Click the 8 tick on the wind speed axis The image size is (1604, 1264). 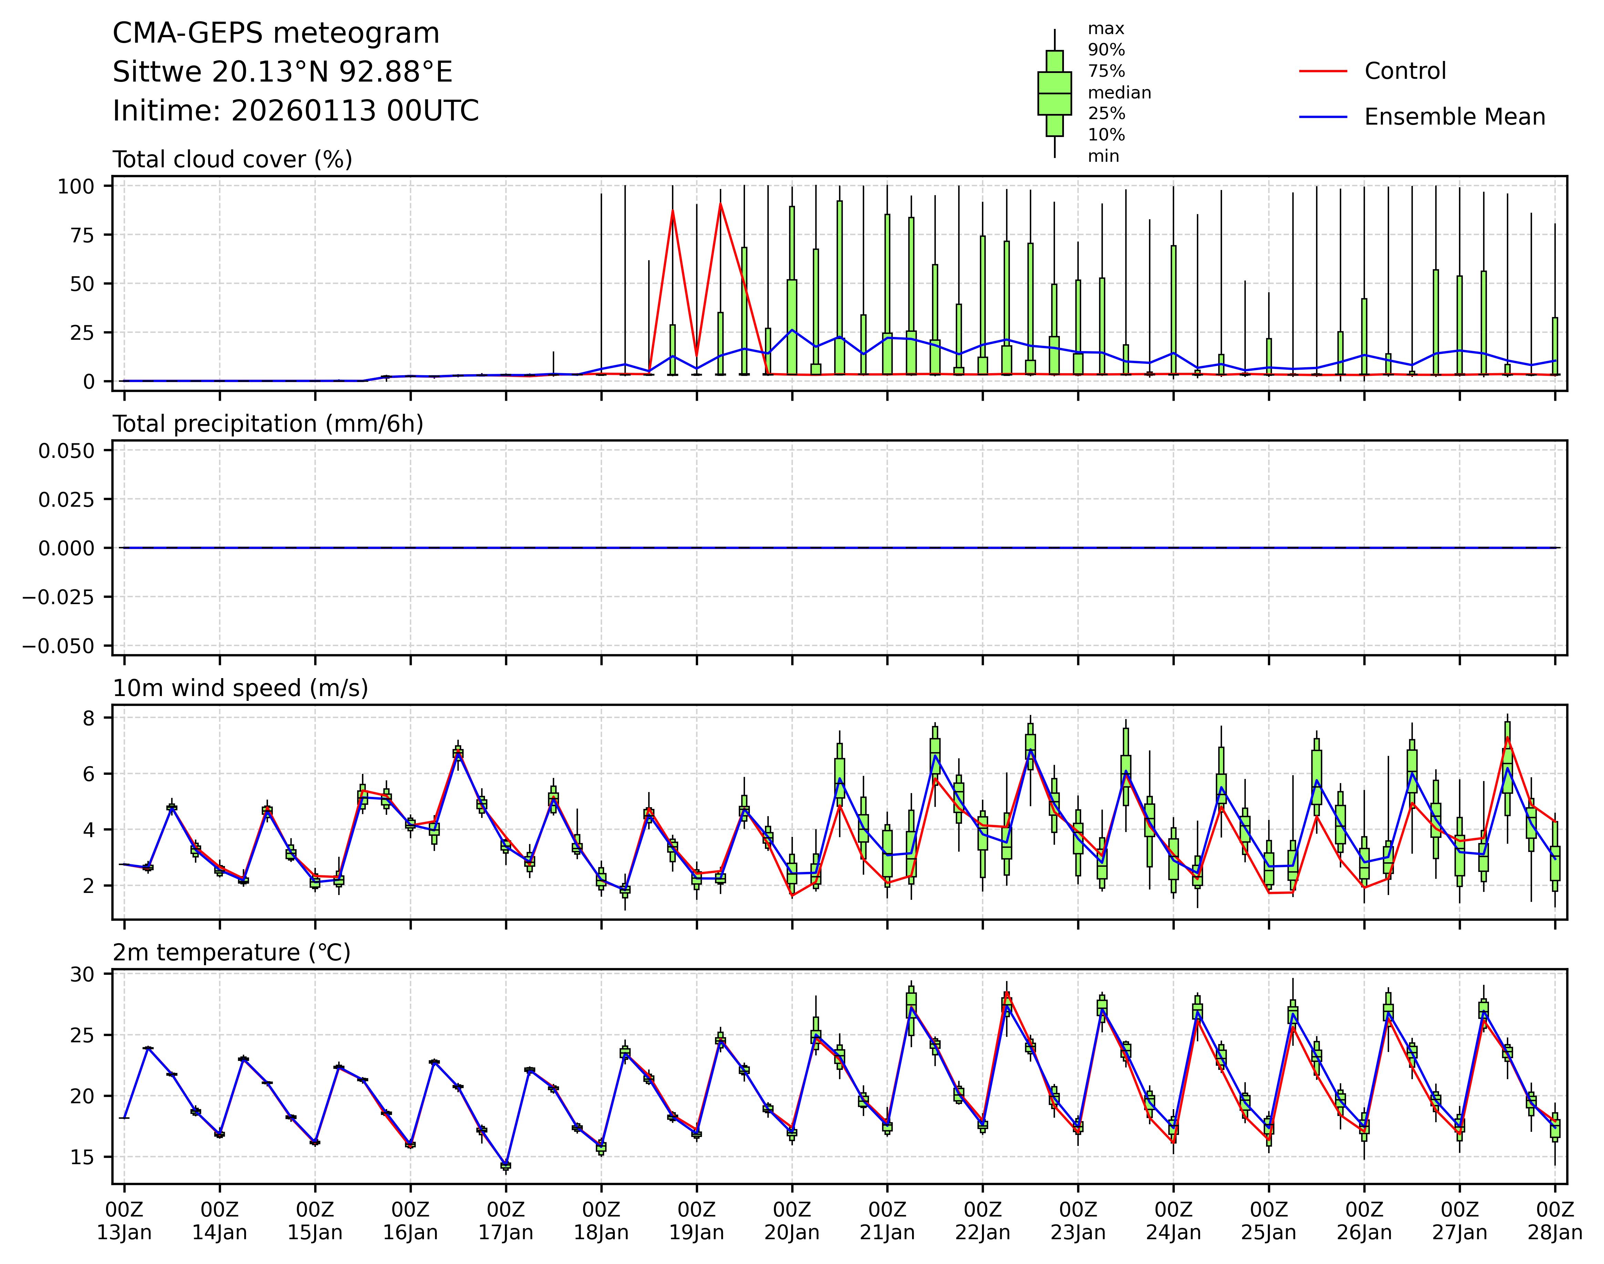tap(88, 718)
